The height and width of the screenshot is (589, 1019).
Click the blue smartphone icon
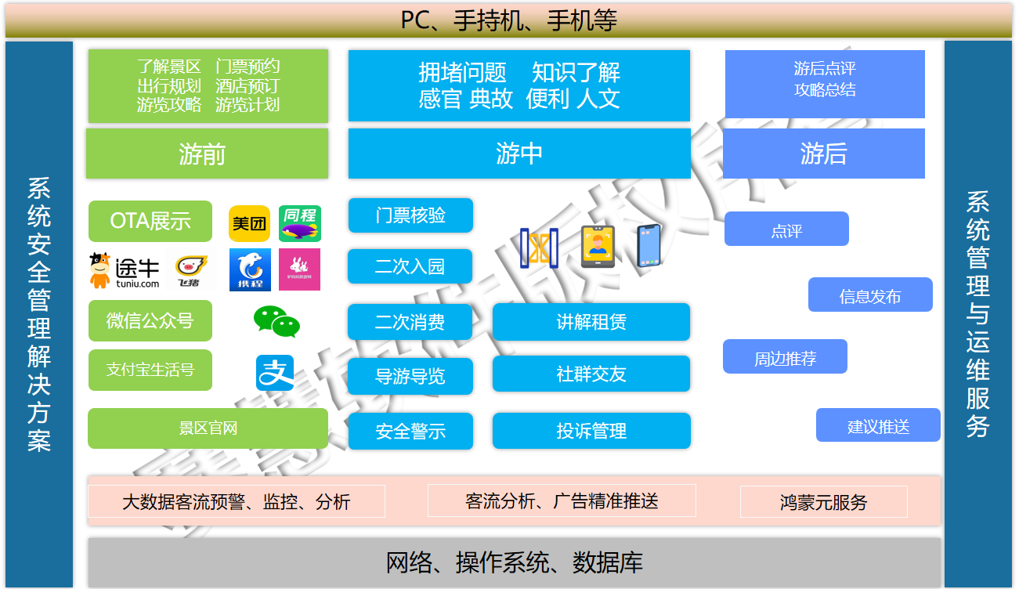pos(648,246)
